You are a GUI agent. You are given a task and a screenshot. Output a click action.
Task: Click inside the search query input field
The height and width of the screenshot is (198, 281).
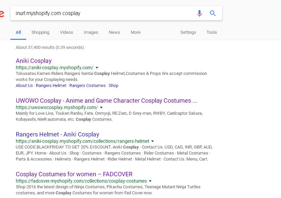pyautogui.click(x=101, y=13)
